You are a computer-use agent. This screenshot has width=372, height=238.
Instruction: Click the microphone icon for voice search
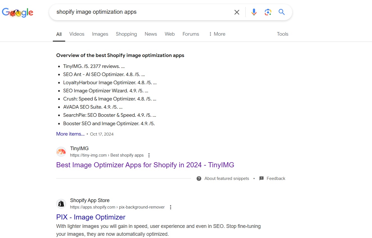click(x=254, y=12)
